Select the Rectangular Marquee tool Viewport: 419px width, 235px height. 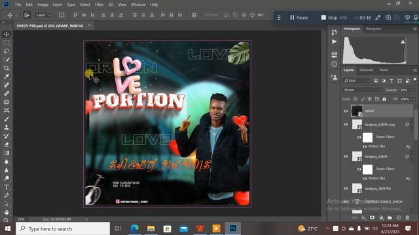(7, 42)
